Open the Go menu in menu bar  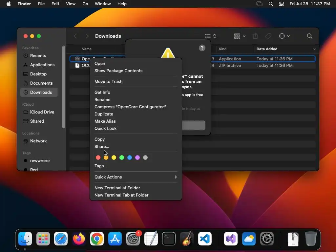(85, 4)
